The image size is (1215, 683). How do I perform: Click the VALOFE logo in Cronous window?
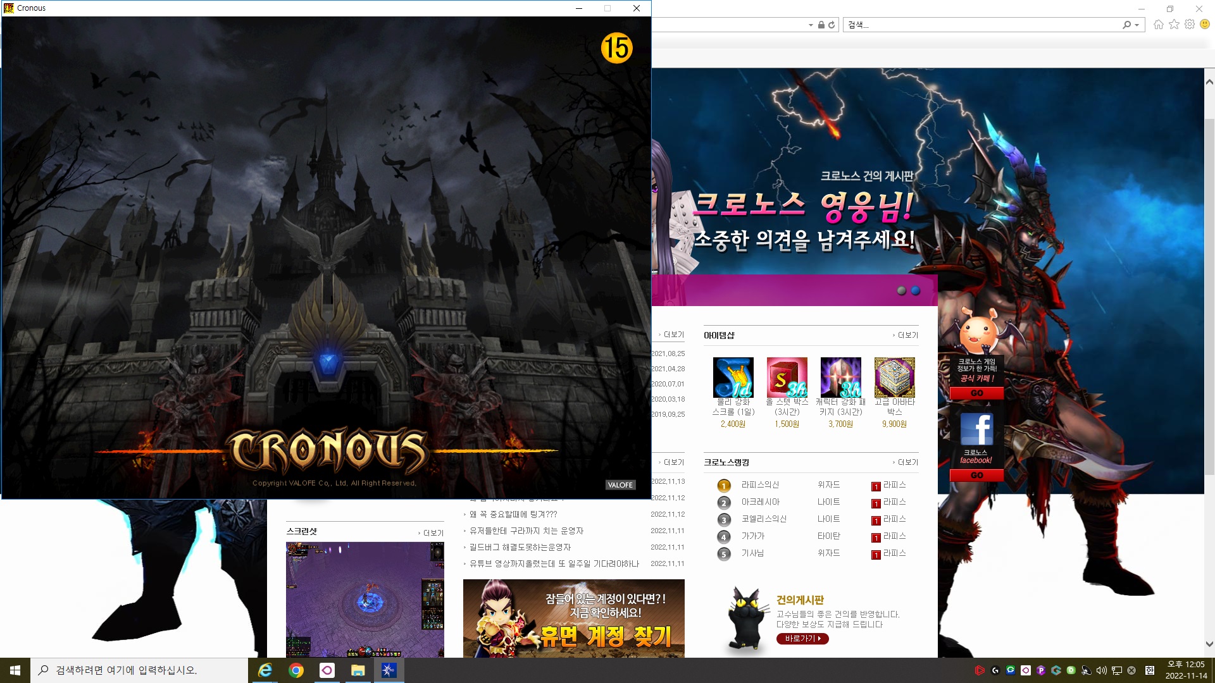click(x=620, y=485)
